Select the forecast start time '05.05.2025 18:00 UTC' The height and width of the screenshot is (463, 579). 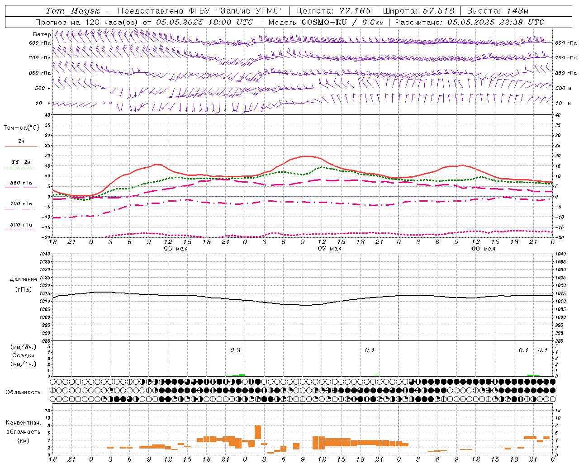204,22
